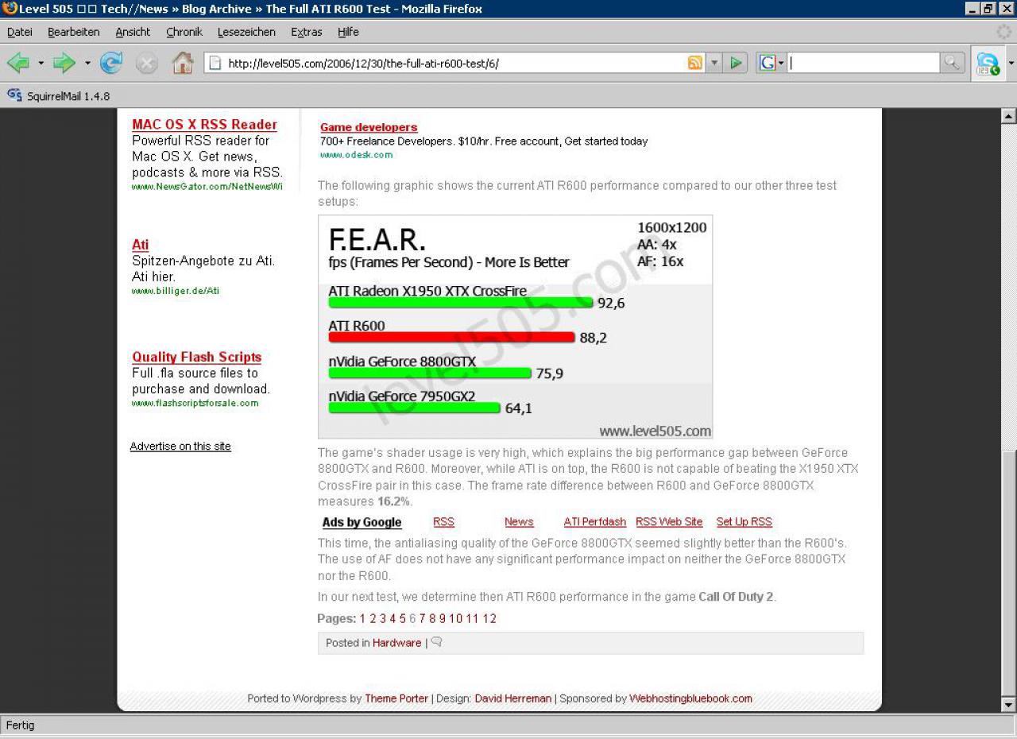Viewport: 1017px width, 739px height.
Task: Visit www.flashscriptsforsale.com link
Action: (195, 403)
